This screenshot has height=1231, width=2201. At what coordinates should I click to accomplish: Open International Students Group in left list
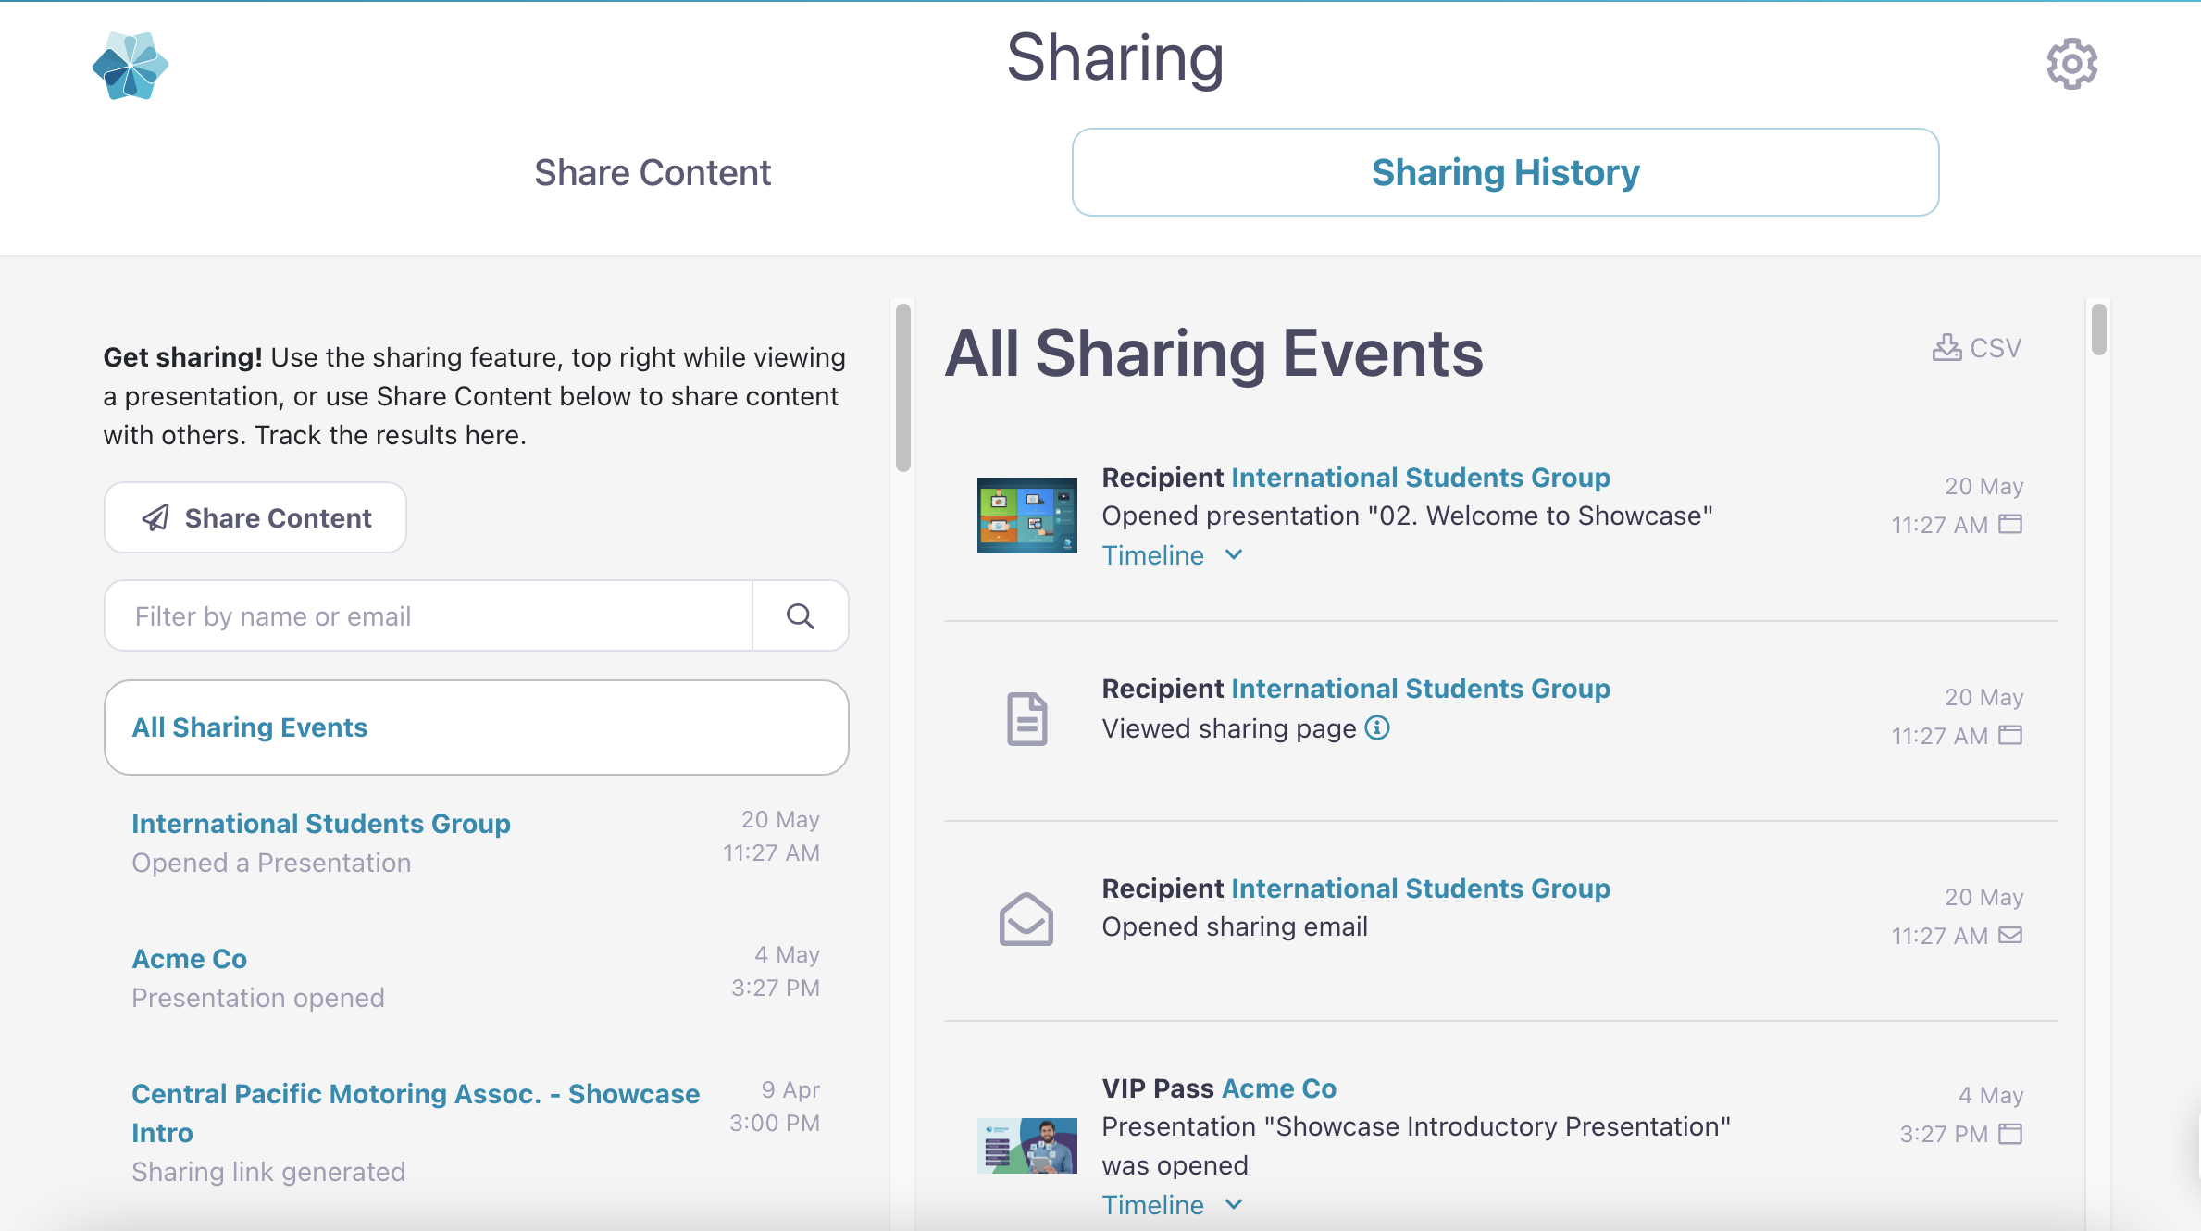coord(320,824)
